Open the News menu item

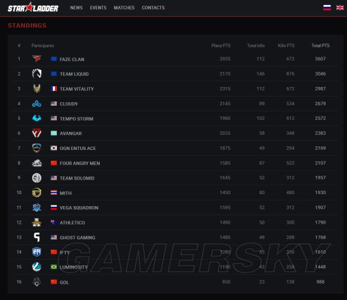coord(76,8)
